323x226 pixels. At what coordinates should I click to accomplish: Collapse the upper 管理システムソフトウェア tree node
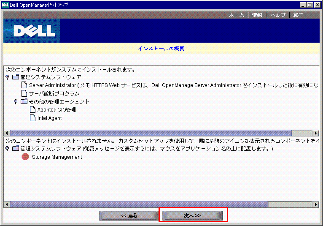click(x=7, y=77)
